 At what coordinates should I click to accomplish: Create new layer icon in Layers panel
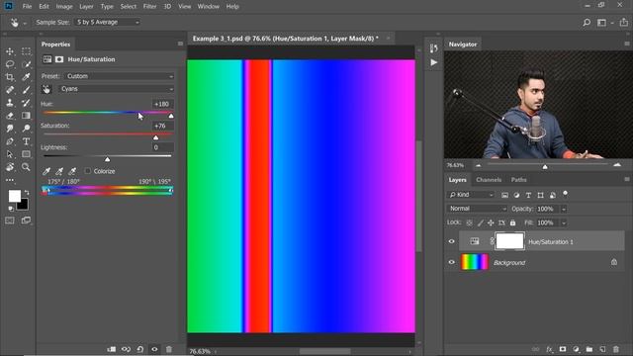[602, 349]
